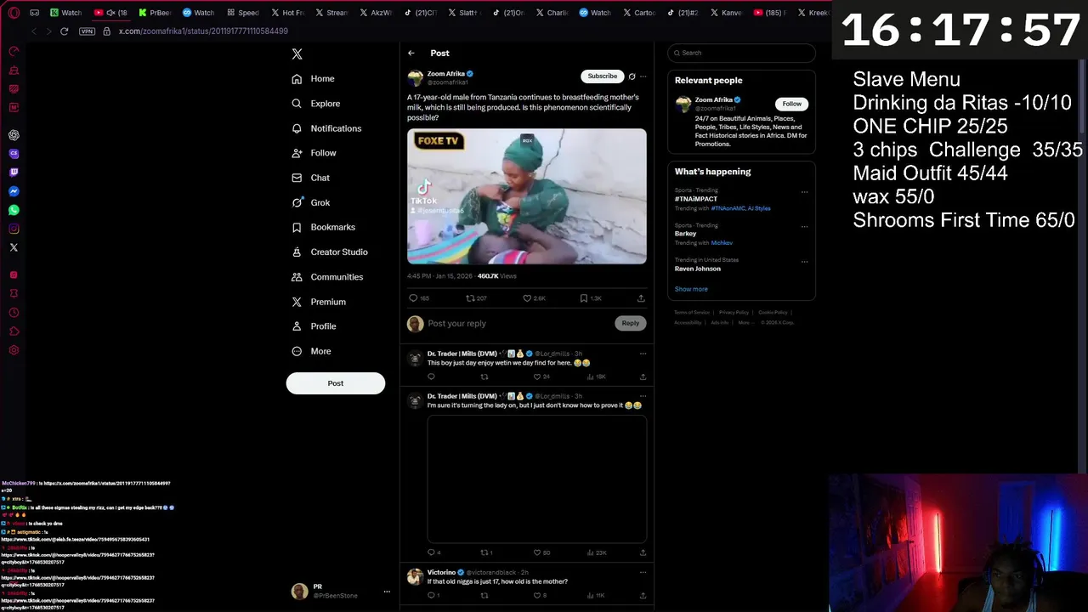This screenshot has height=612, width=1088.
Task: Open Bookmarks page
Action: pyautogui.click(x=323, y=227)
